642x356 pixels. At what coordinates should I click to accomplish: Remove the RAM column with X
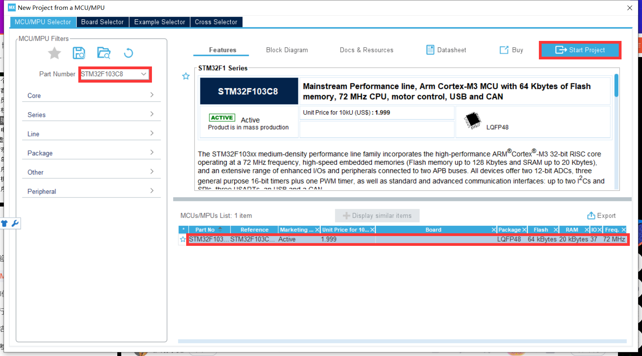(x=586, y=230)
